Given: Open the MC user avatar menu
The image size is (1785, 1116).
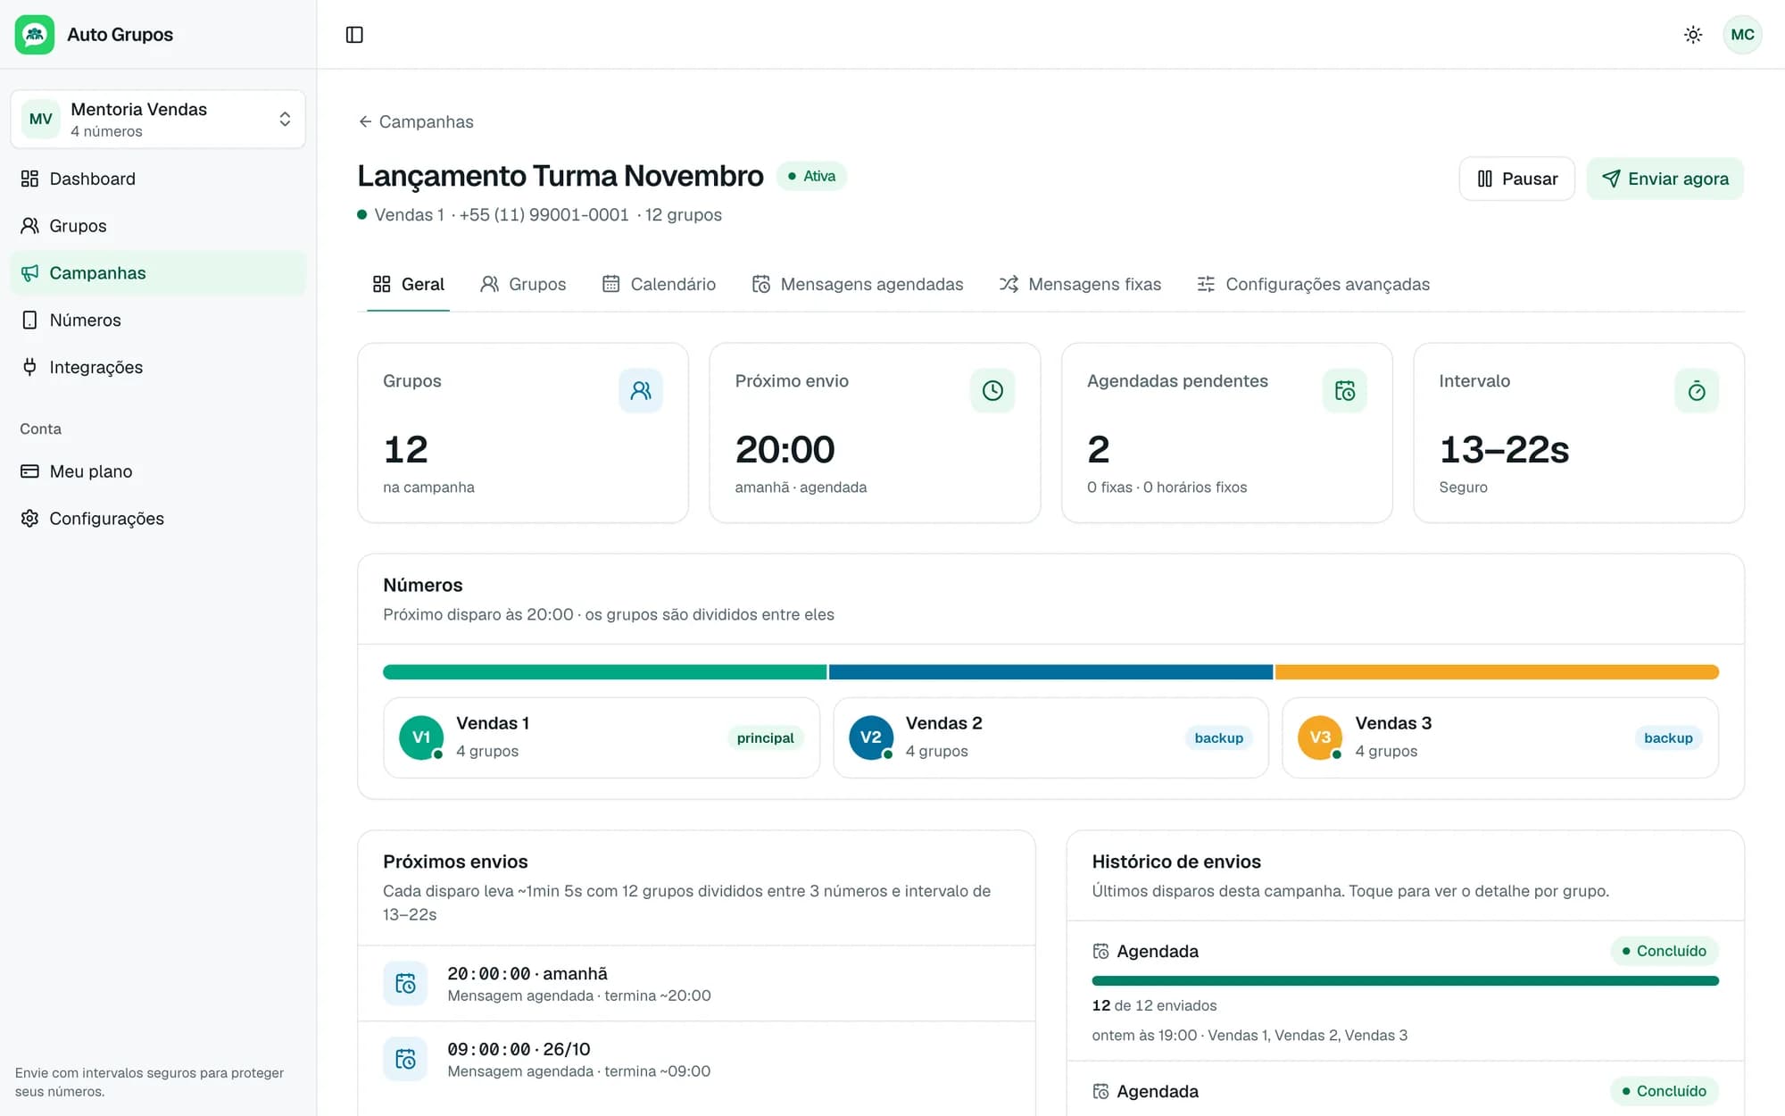Looking at the screenshot, I should coord(1742,35).
